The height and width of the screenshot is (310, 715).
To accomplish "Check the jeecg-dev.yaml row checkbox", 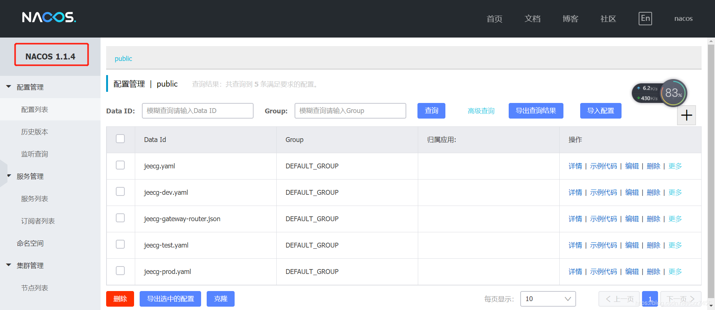I will click(120, 191).
